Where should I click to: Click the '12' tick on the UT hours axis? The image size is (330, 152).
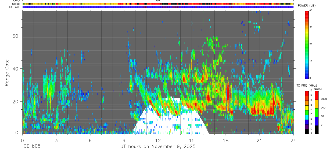(x=158, y=140)
